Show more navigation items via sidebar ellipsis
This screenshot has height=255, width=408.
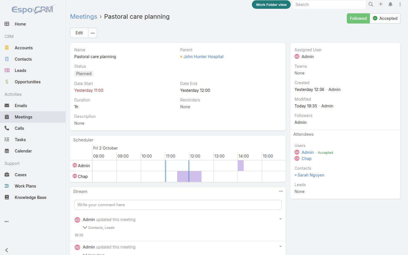pyautogui.click(x=7, y=222)
